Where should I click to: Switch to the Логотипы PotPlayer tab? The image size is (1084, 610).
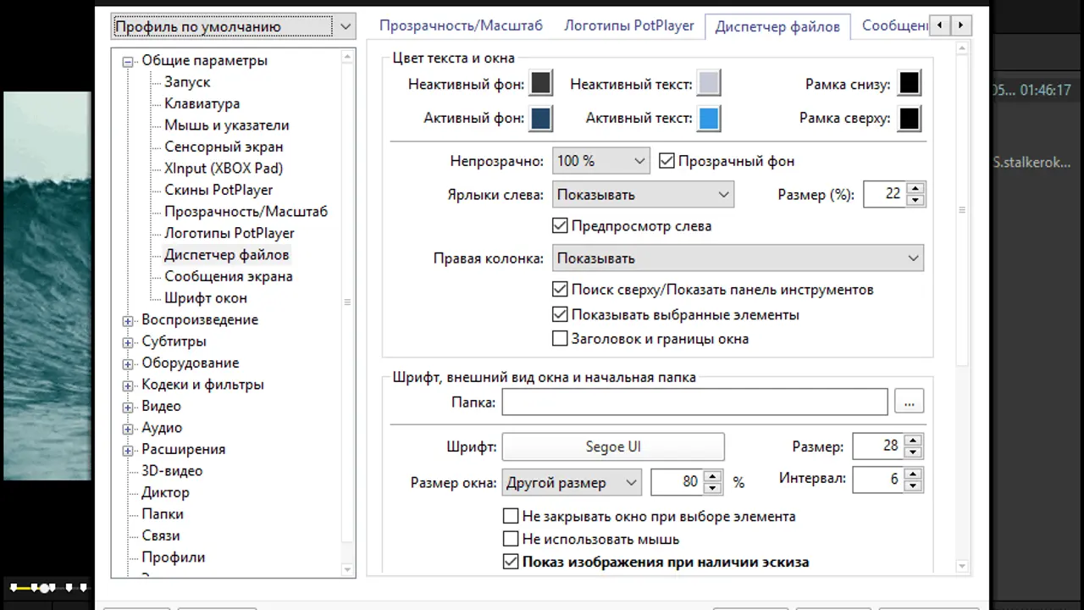tap(629, 25)
